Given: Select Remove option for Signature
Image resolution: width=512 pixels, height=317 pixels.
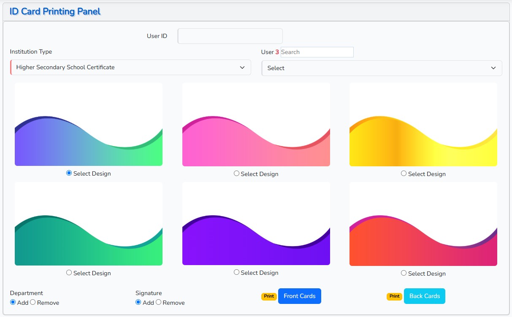Looking at the screenshot, I should click(x=159, y=302).
